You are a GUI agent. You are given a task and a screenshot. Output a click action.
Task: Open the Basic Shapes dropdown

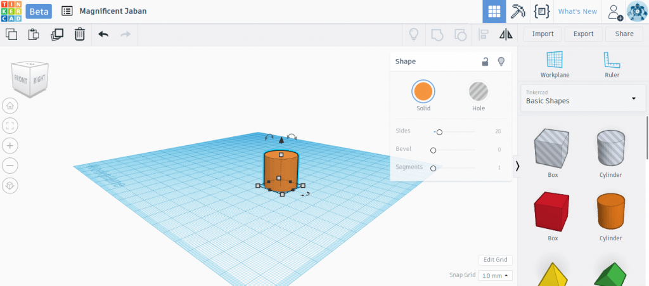pos(583,98)
